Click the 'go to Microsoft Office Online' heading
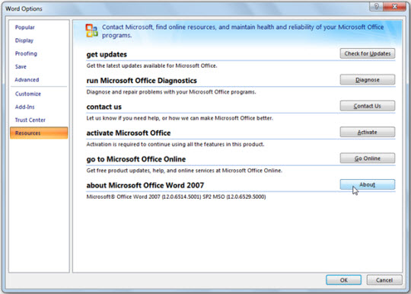The width and height of the screenshot is (411, 294). click(x=136, y=159)
